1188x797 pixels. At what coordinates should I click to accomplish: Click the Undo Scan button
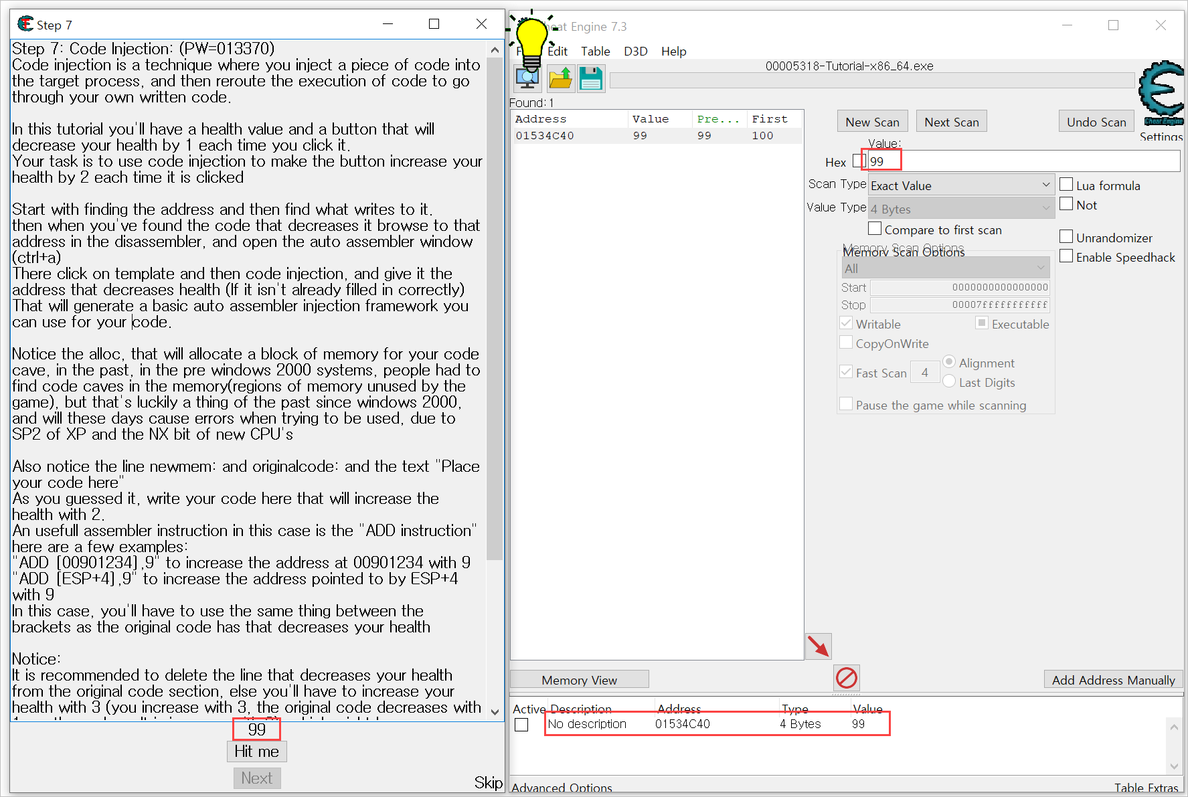point(1096,122)
